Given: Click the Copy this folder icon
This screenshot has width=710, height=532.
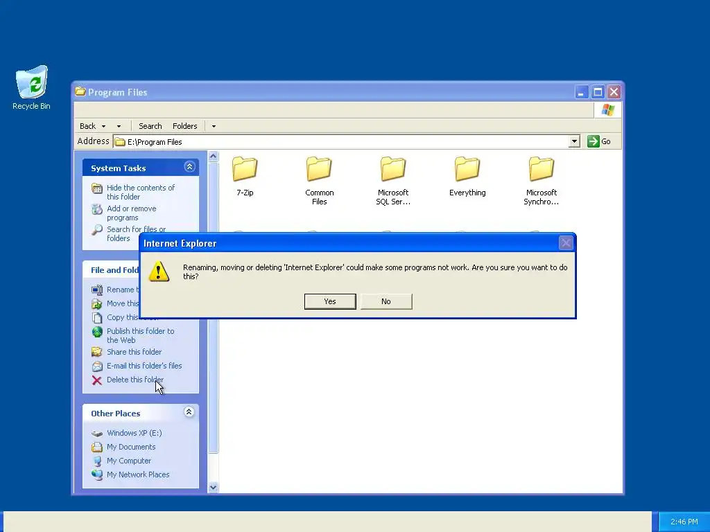Looking at the screenshot, I should coord(97,318).
